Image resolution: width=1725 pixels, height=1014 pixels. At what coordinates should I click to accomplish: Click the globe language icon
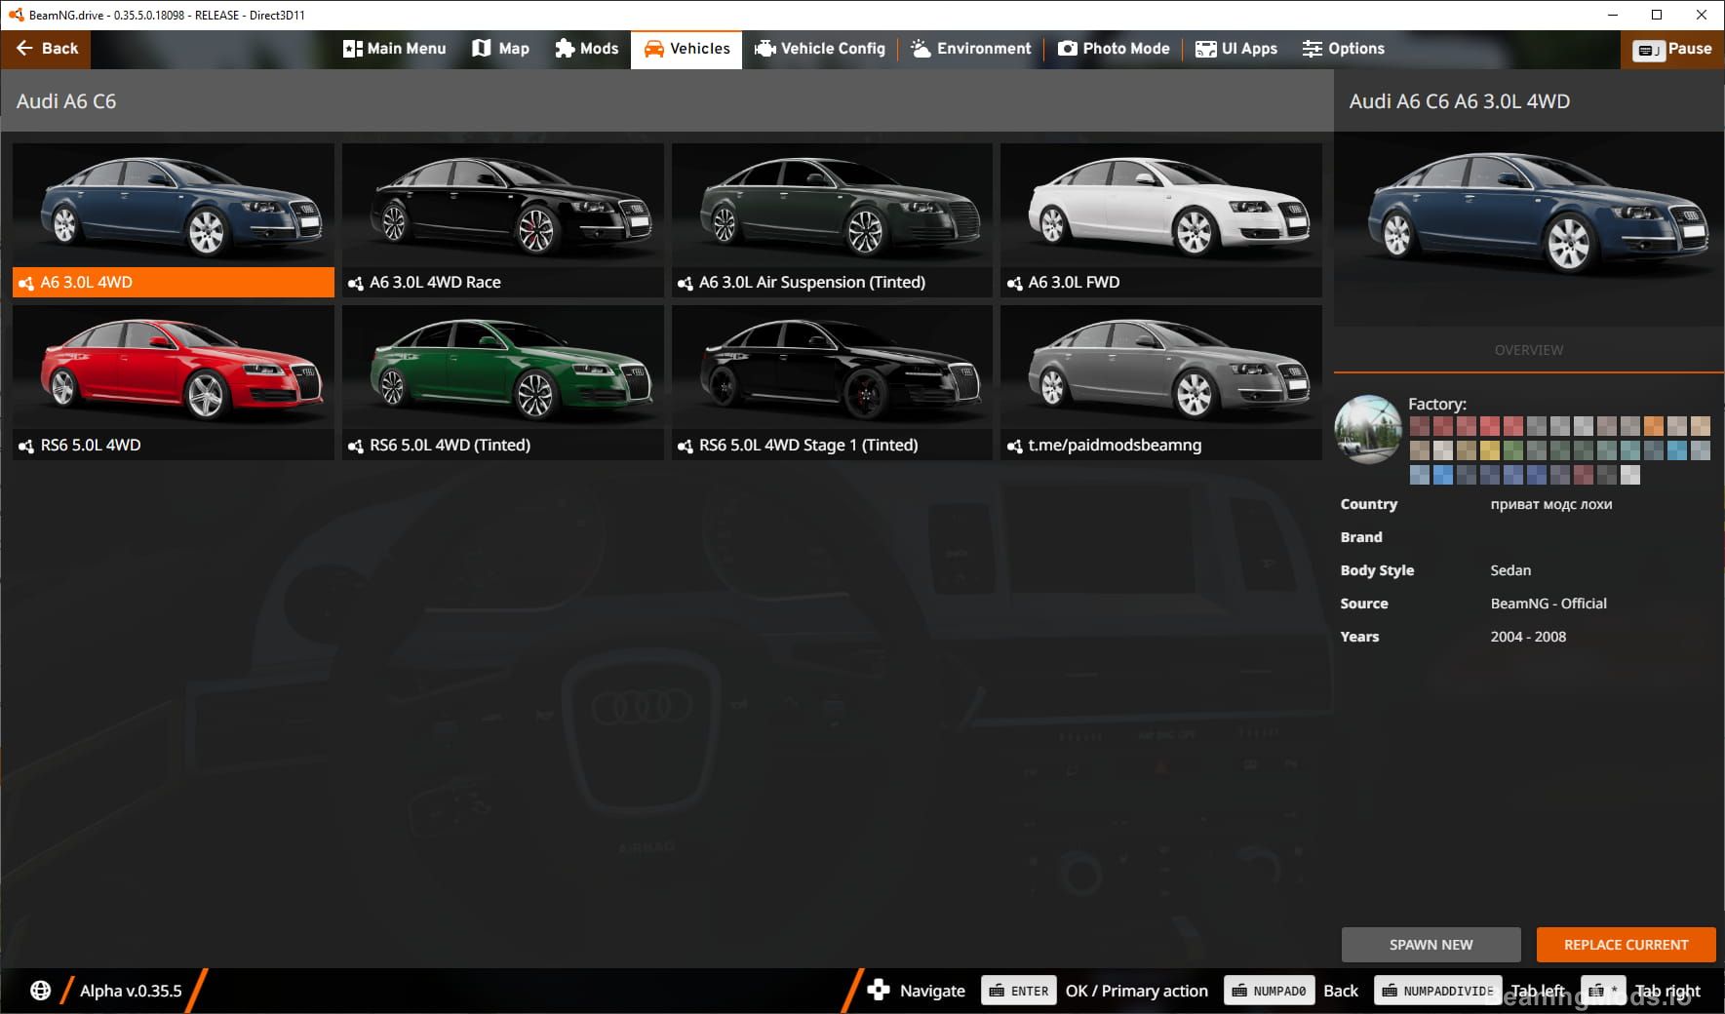click(40, 991)
